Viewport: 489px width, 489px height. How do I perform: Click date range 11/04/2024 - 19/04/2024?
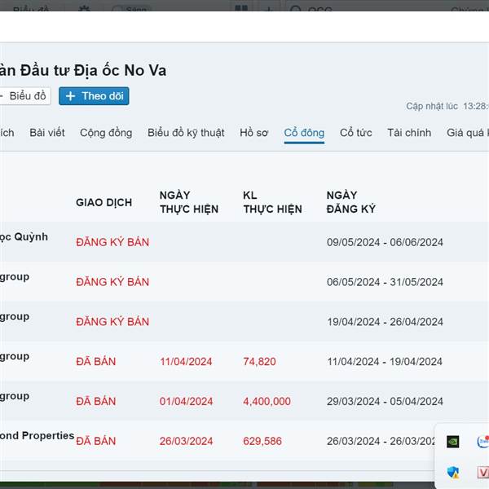(x=385, y=361)
